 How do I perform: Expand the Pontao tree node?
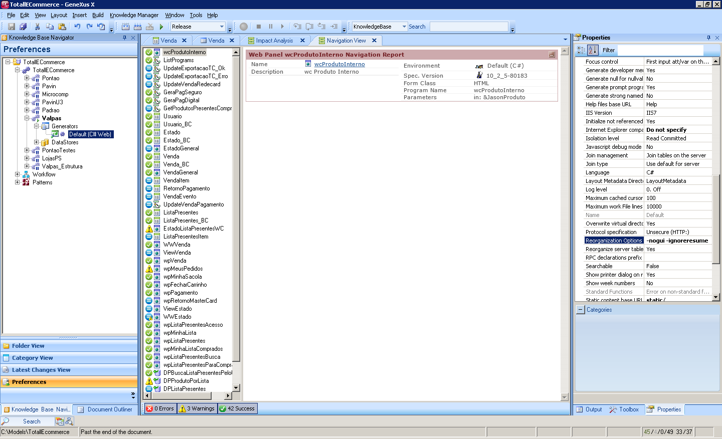pos(27,78)
